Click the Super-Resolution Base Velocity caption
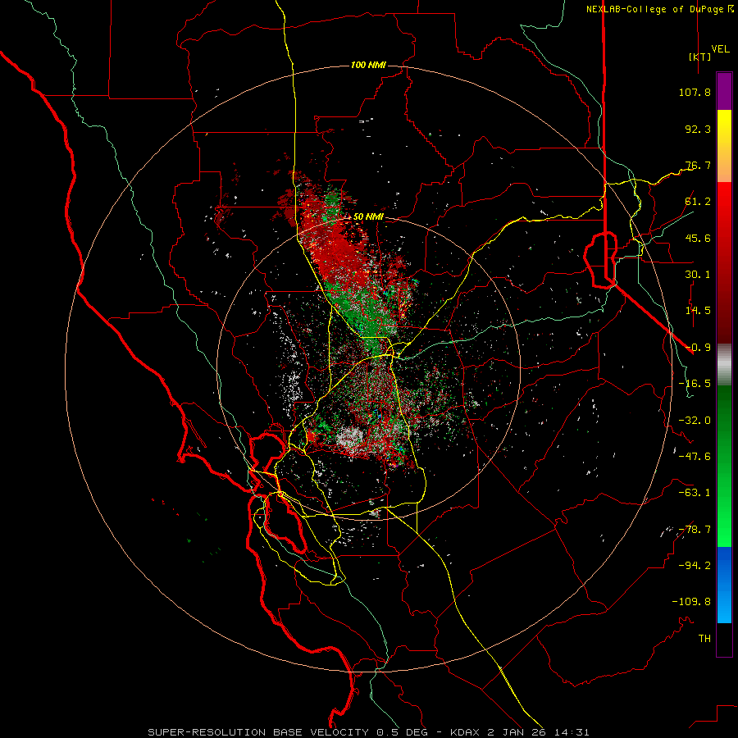738x738 pixels. pos(368,732)
